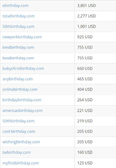This screenshot has height=168, width=116.
Task: Open the americasbirthday.com link
Action: [23, 110]
